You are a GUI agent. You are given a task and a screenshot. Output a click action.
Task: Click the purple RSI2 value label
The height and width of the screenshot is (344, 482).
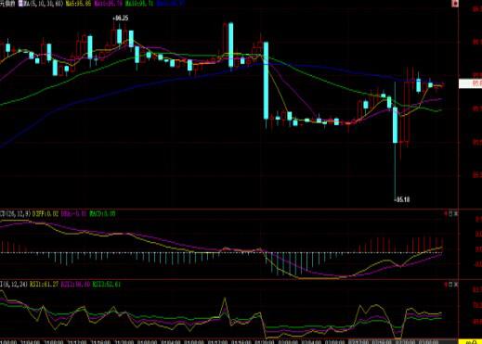pyautogui.click(x=75, y=285)
